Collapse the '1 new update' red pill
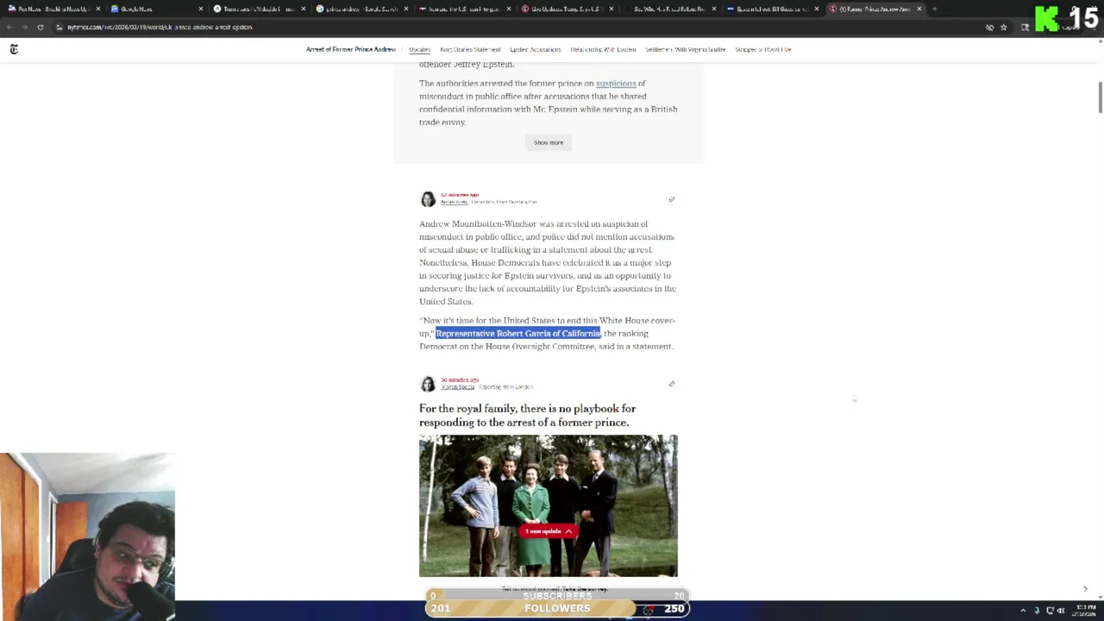Image resolution: width=1104 pixels, height=621 pixels. (x=549, y=531)
